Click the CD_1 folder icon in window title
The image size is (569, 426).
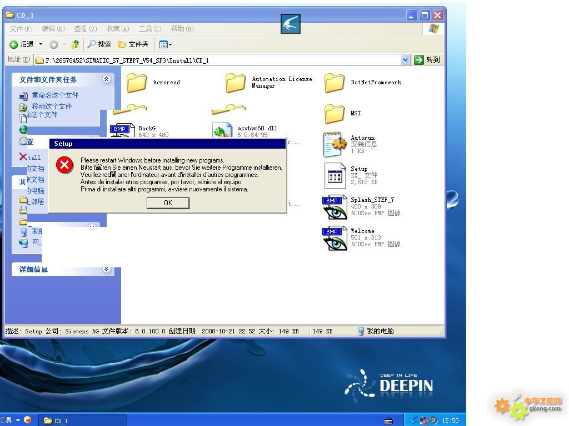(10, 15)
